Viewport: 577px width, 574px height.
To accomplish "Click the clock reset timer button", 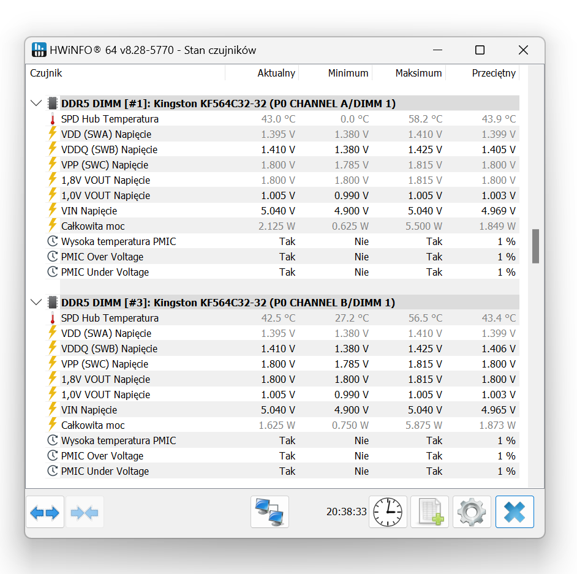I will pos(388,512).
